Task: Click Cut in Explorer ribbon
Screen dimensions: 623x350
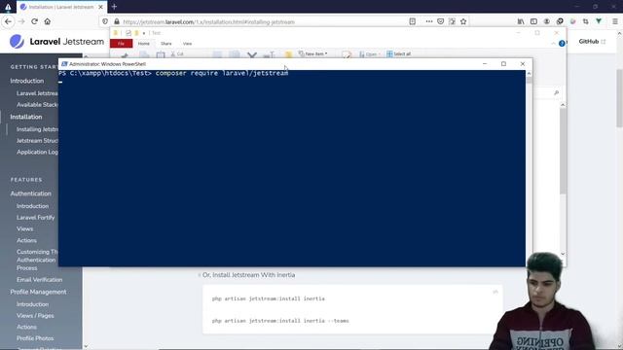Action: pos(177,53)
